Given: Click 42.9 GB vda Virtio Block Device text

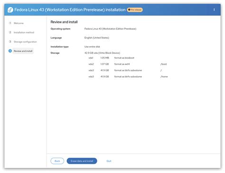Looking at the screenshot, I should pyautogui.click(x=102, y=53).
